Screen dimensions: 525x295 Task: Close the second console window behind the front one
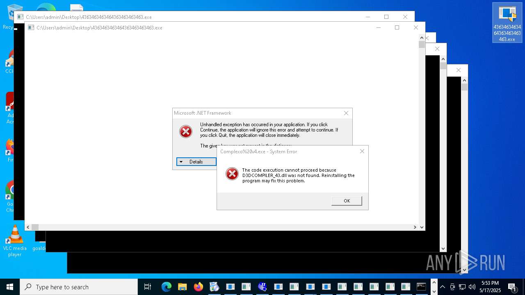(405, 17)
